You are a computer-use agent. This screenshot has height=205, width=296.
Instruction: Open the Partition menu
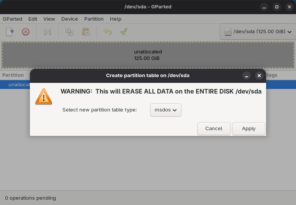94,19
